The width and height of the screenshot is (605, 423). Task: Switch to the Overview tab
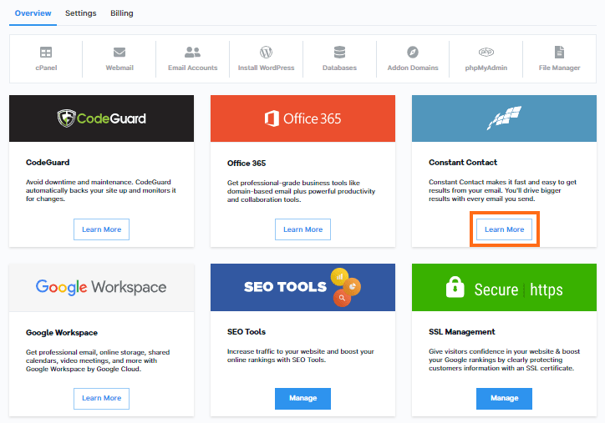coord(33,13)
